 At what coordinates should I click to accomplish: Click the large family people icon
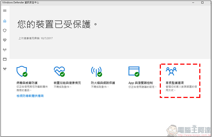[x=171, y=71]
